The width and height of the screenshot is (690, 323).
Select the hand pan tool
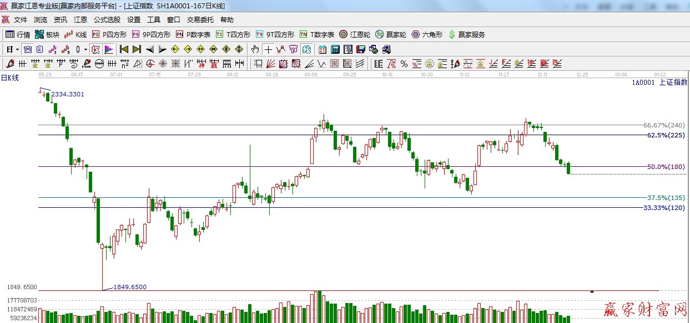point(255,49)
